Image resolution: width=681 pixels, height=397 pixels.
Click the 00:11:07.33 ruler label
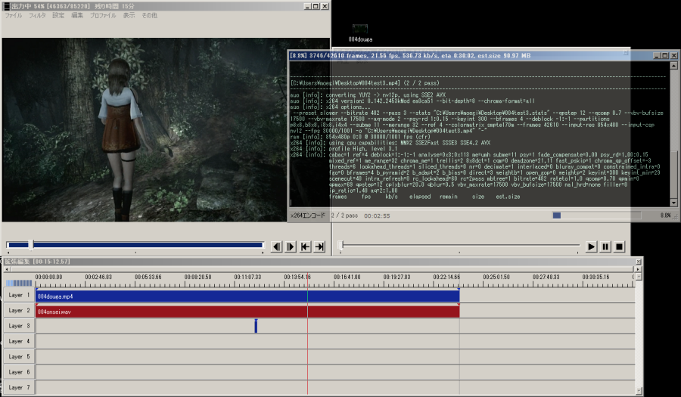point(247,277)
